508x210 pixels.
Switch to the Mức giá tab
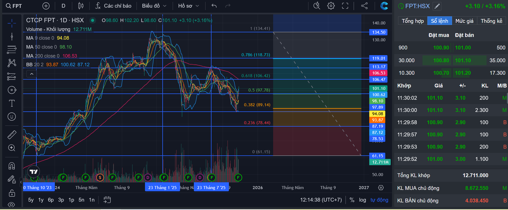click(x=464, y=21)
